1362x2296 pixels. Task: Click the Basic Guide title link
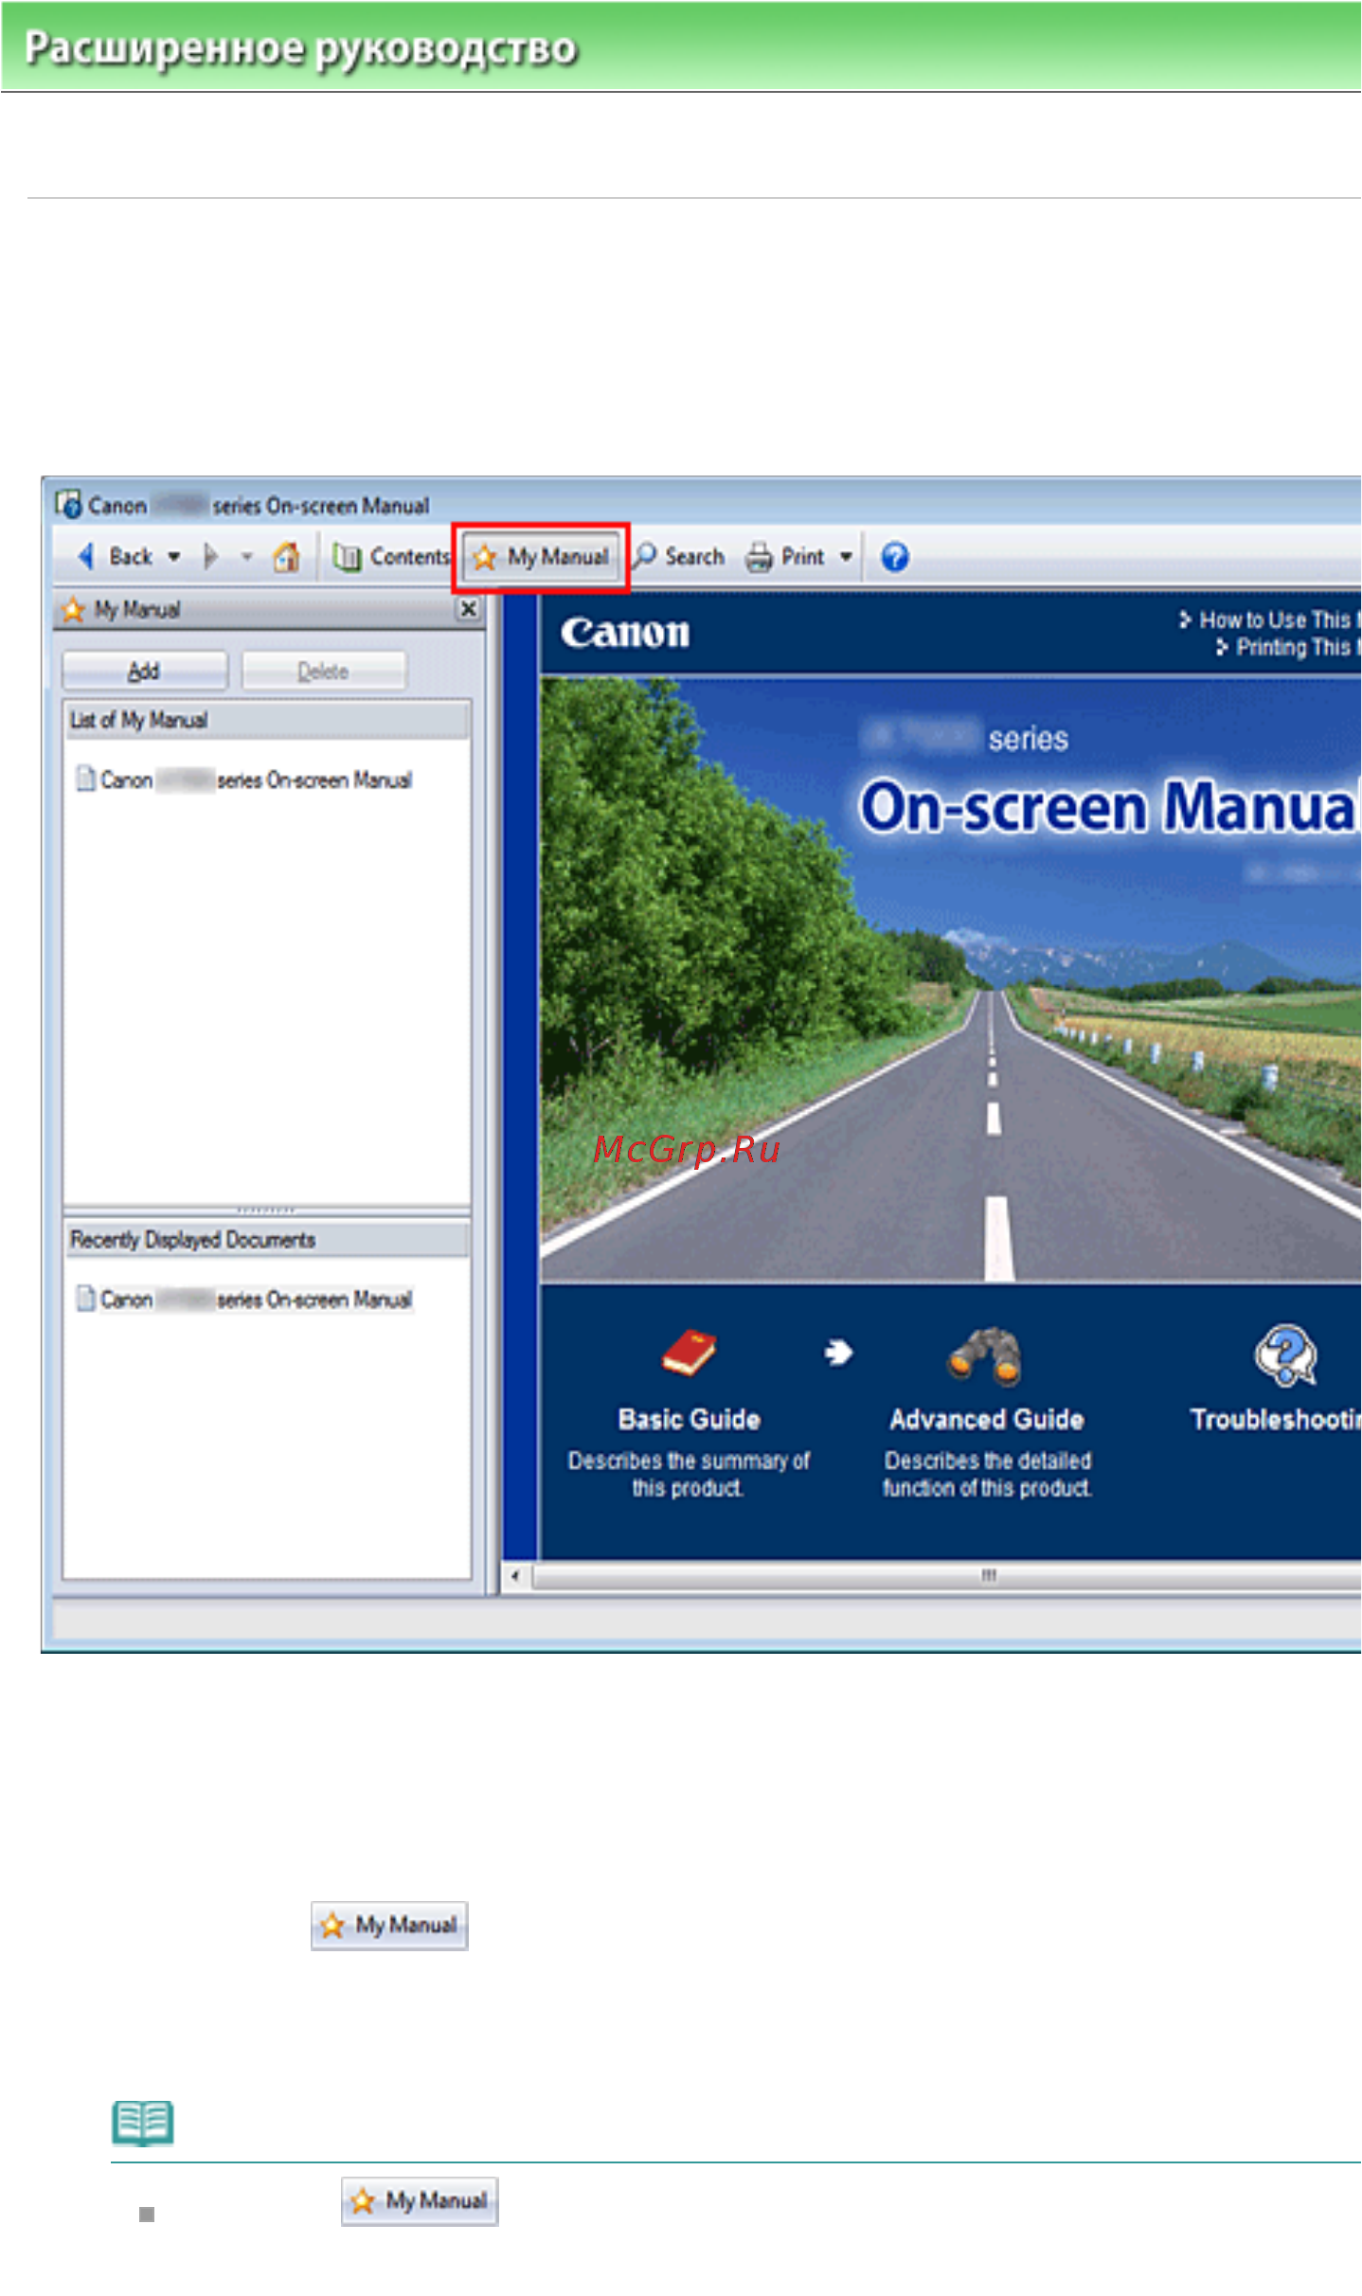point(690,1418)
